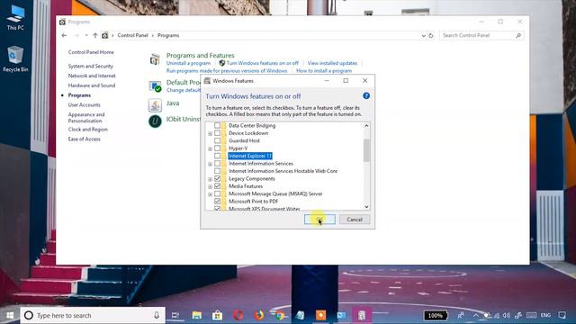This screenshot has height=324, width=576.
Task: Expand the Device Lockdown tree node
Action: point(210,133)
